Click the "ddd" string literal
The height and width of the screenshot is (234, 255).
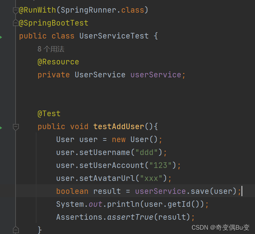pyautogui.click(x=147, y=152)
